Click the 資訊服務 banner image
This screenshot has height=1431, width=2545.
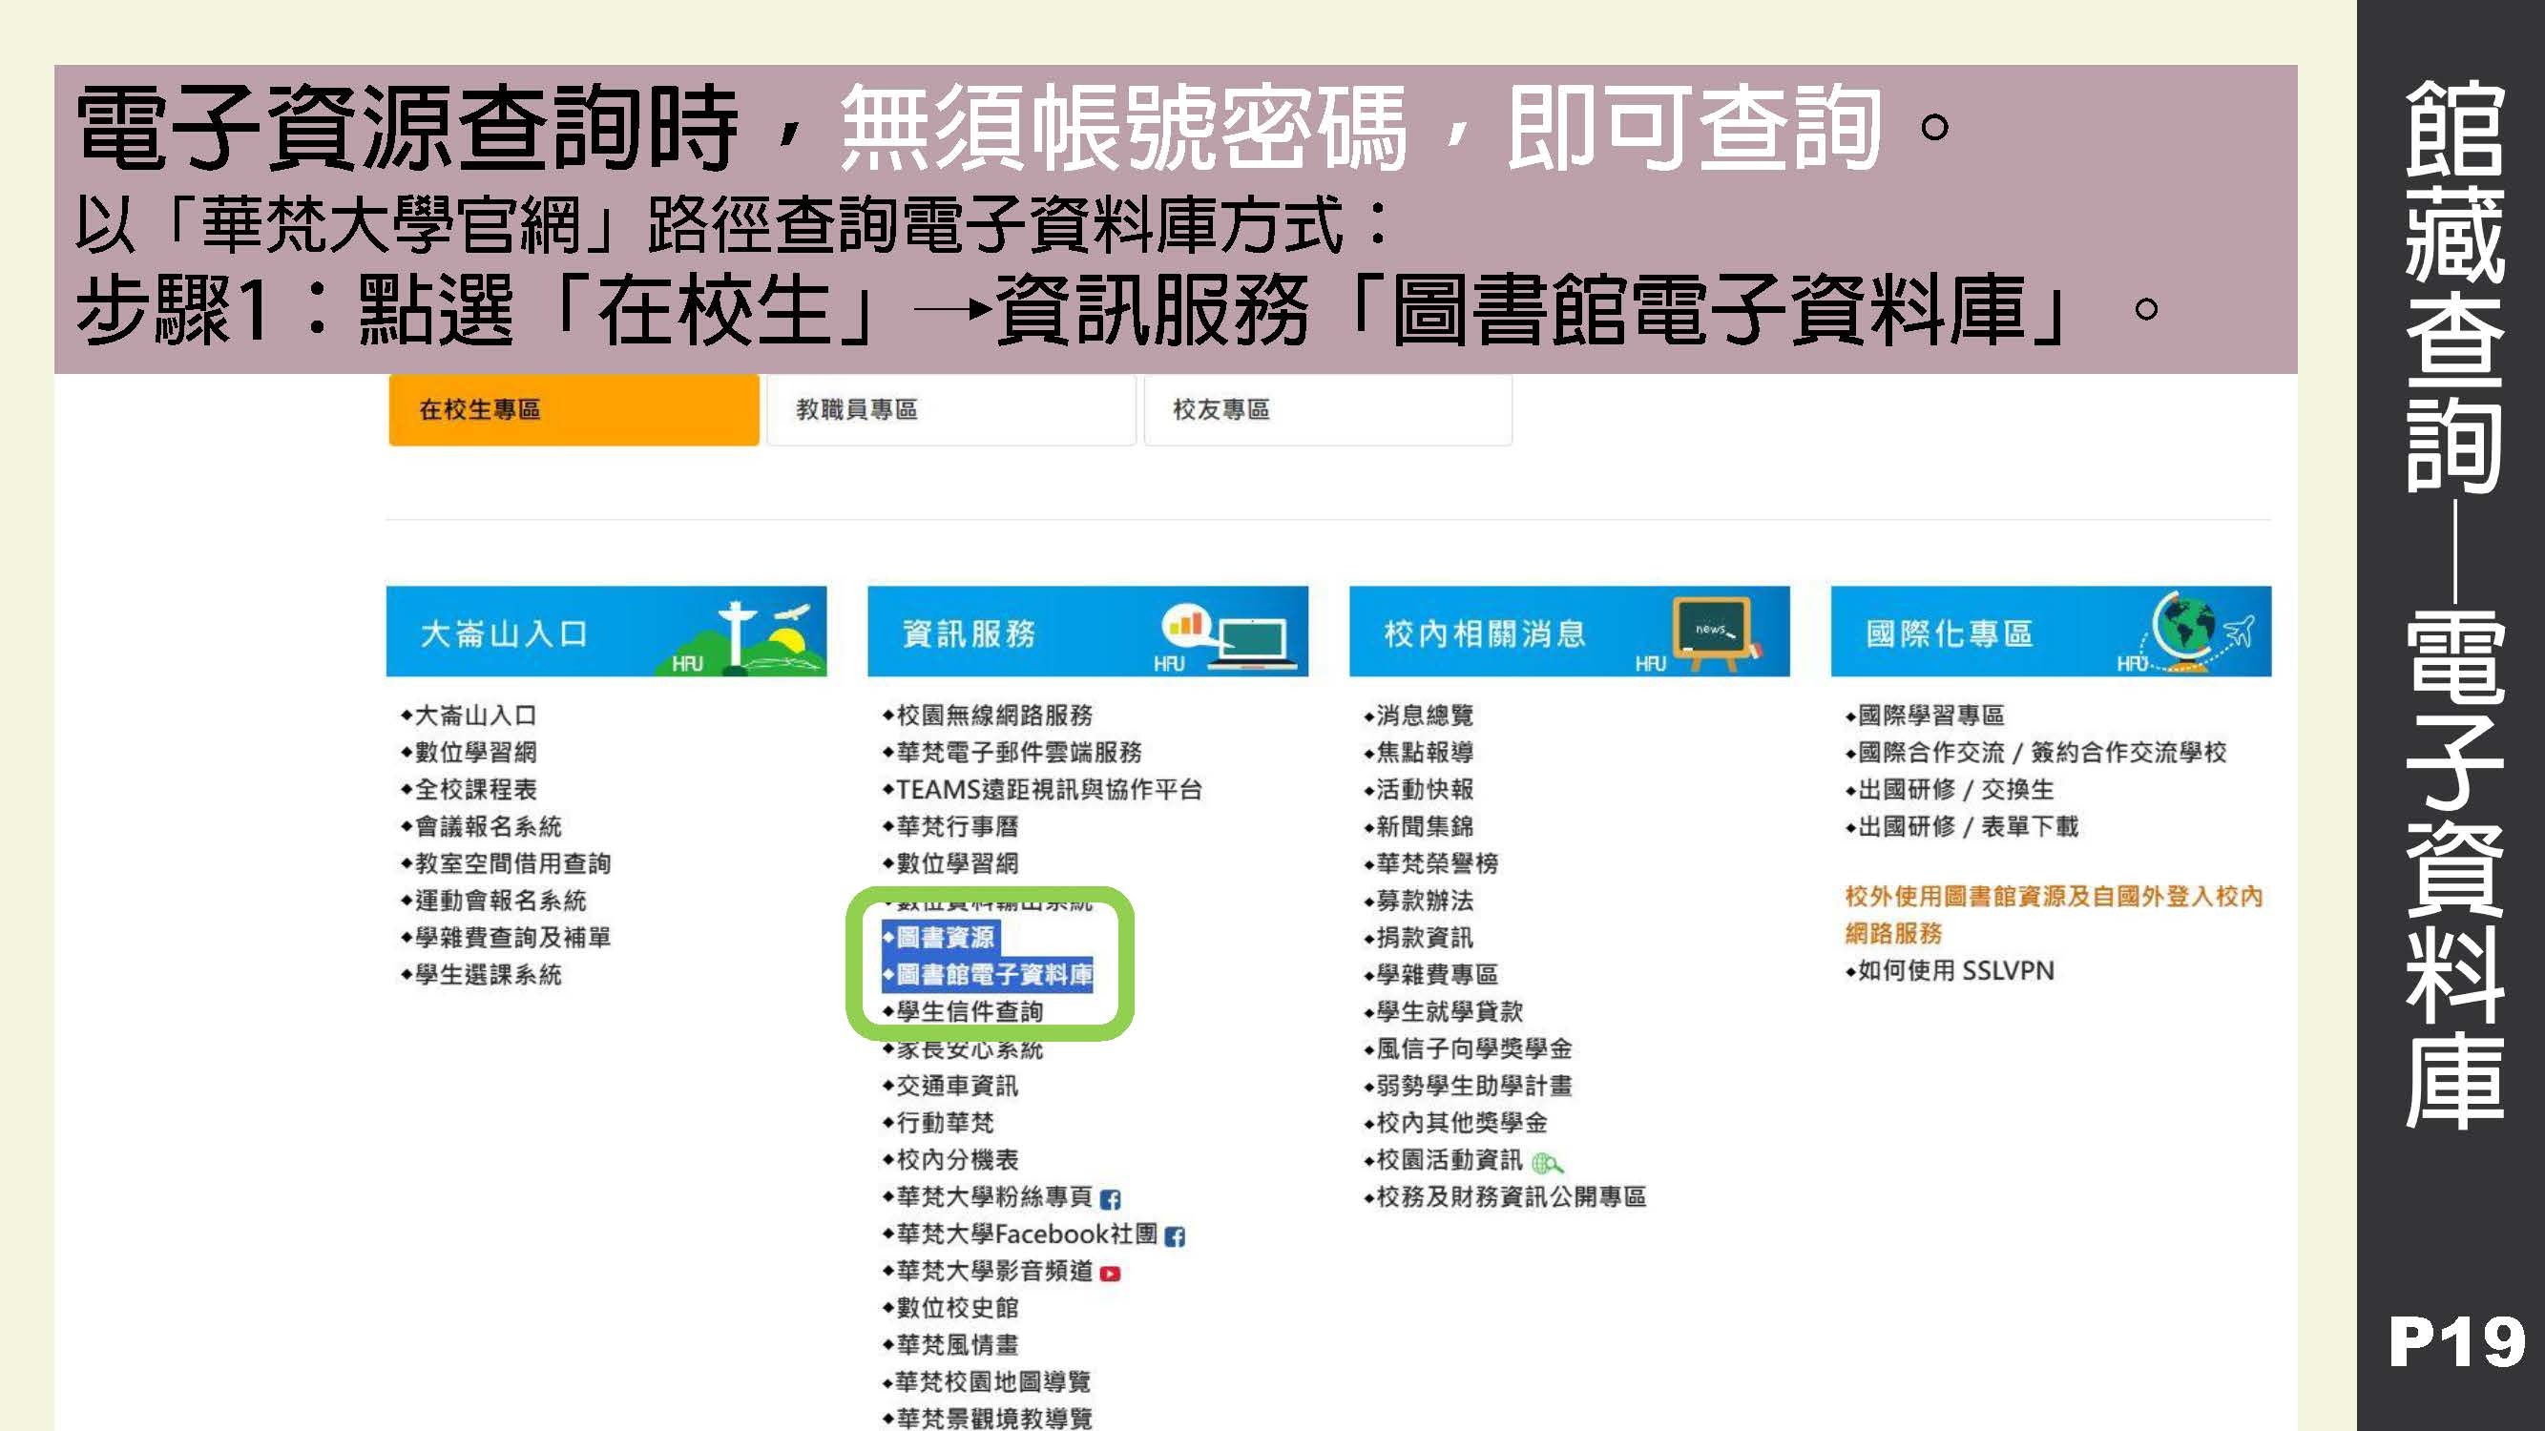pyautogui.click(x=1087, y=631)
